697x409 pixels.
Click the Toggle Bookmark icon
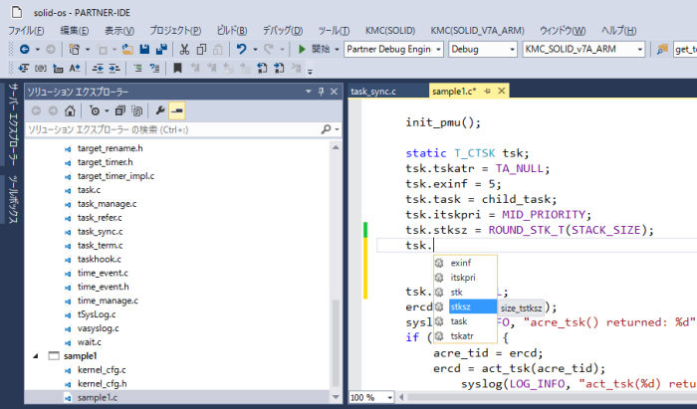coord(177,69)
